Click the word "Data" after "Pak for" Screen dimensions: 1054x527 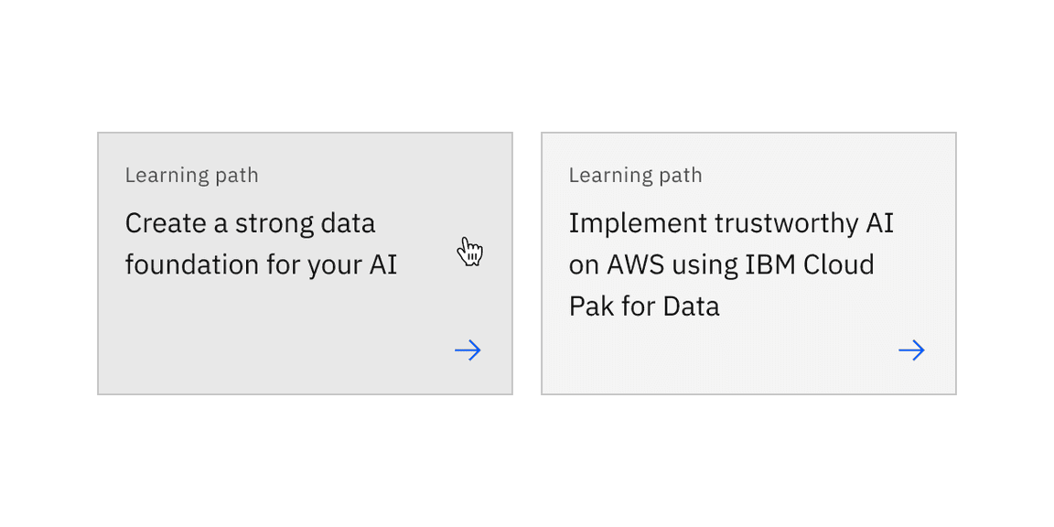pos(692,306)
